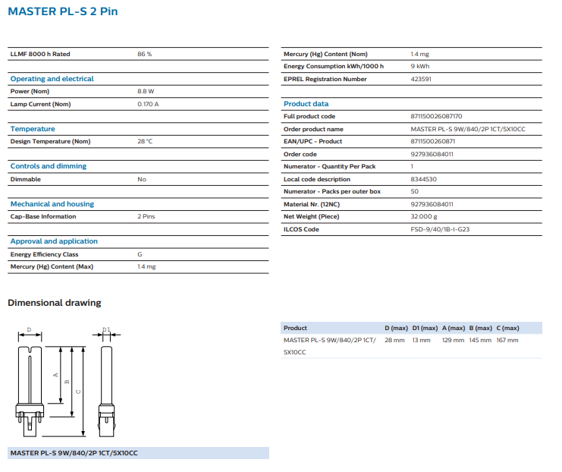Click the 'Product data' section heading
Screen dimensions: 562x472
306,104
